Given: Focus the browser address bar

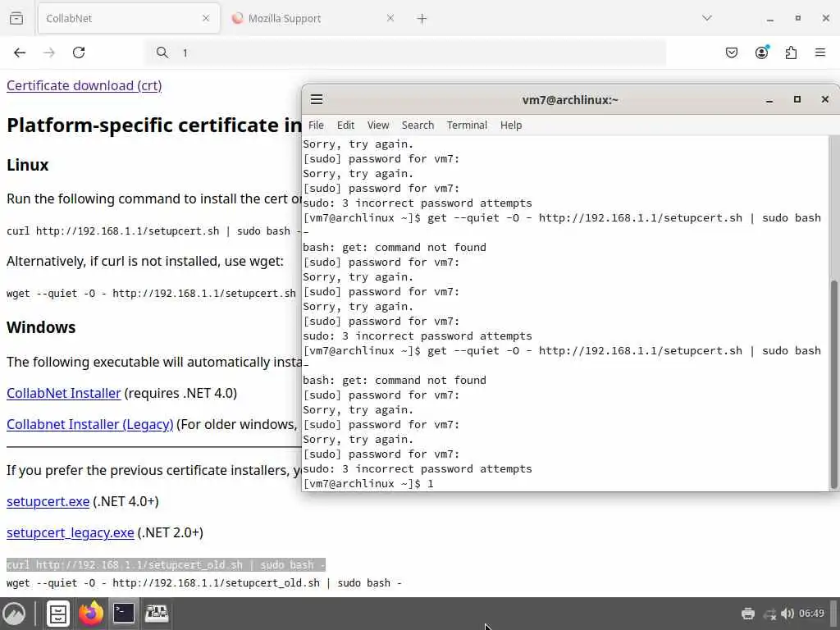Looking at the screenshot, I should (405, 52).
